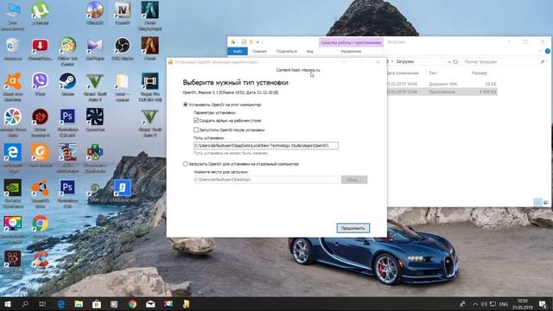Viewport: 553px width, 311px height.
Task: Open the Windows Start menu
Action: click(8, 304)
